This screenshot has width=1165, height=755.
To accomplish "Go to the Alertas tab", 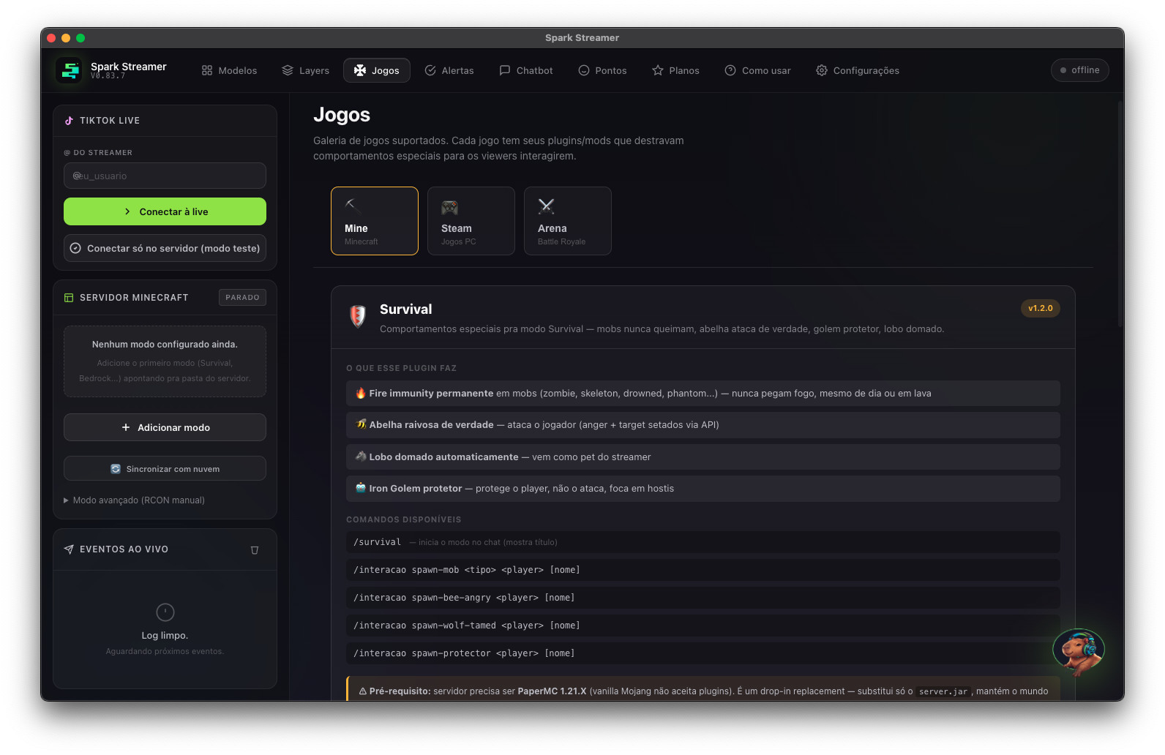I will [x=449, y=70].
